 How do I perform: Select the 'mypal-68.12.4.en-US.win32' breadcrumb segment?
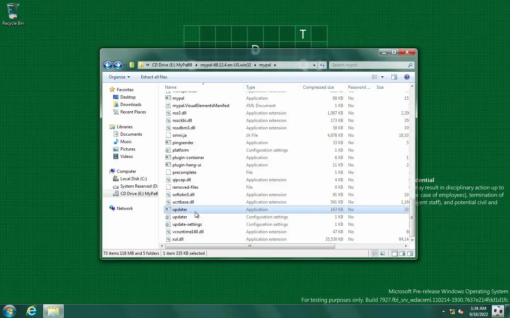pyautogui.click(x=226, y=65)
